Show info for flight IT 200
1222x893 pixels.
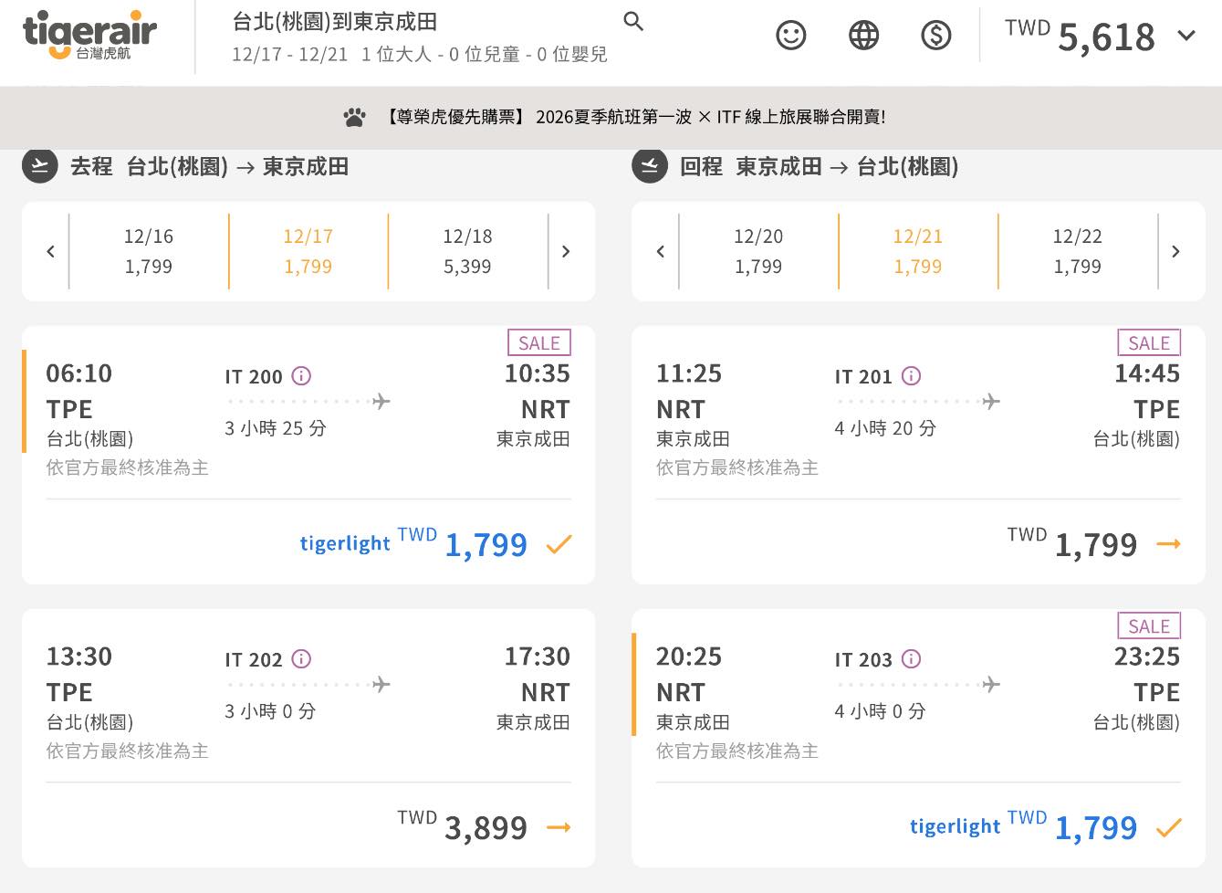301,376
